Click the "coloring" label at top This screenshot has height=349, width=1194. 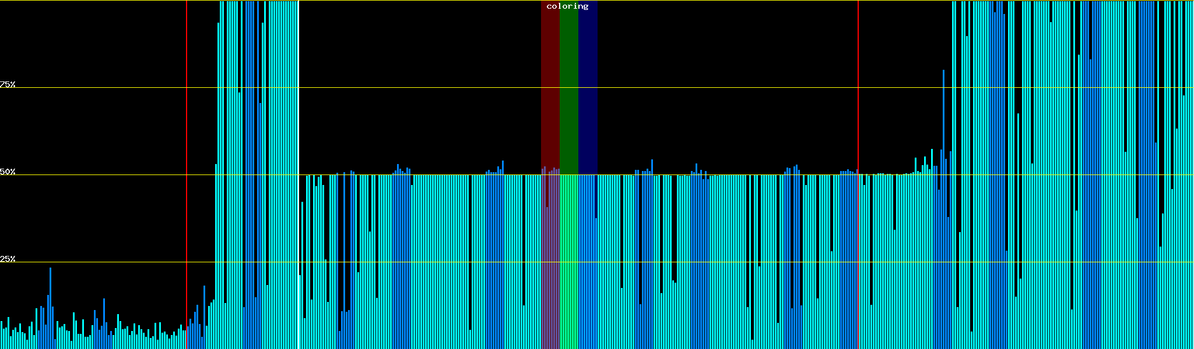pos(567,6)
